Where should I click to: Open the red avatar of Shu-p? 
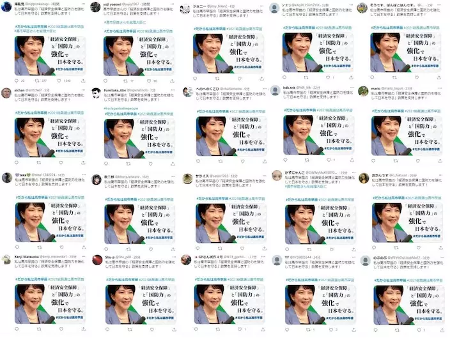click(97, 260)
